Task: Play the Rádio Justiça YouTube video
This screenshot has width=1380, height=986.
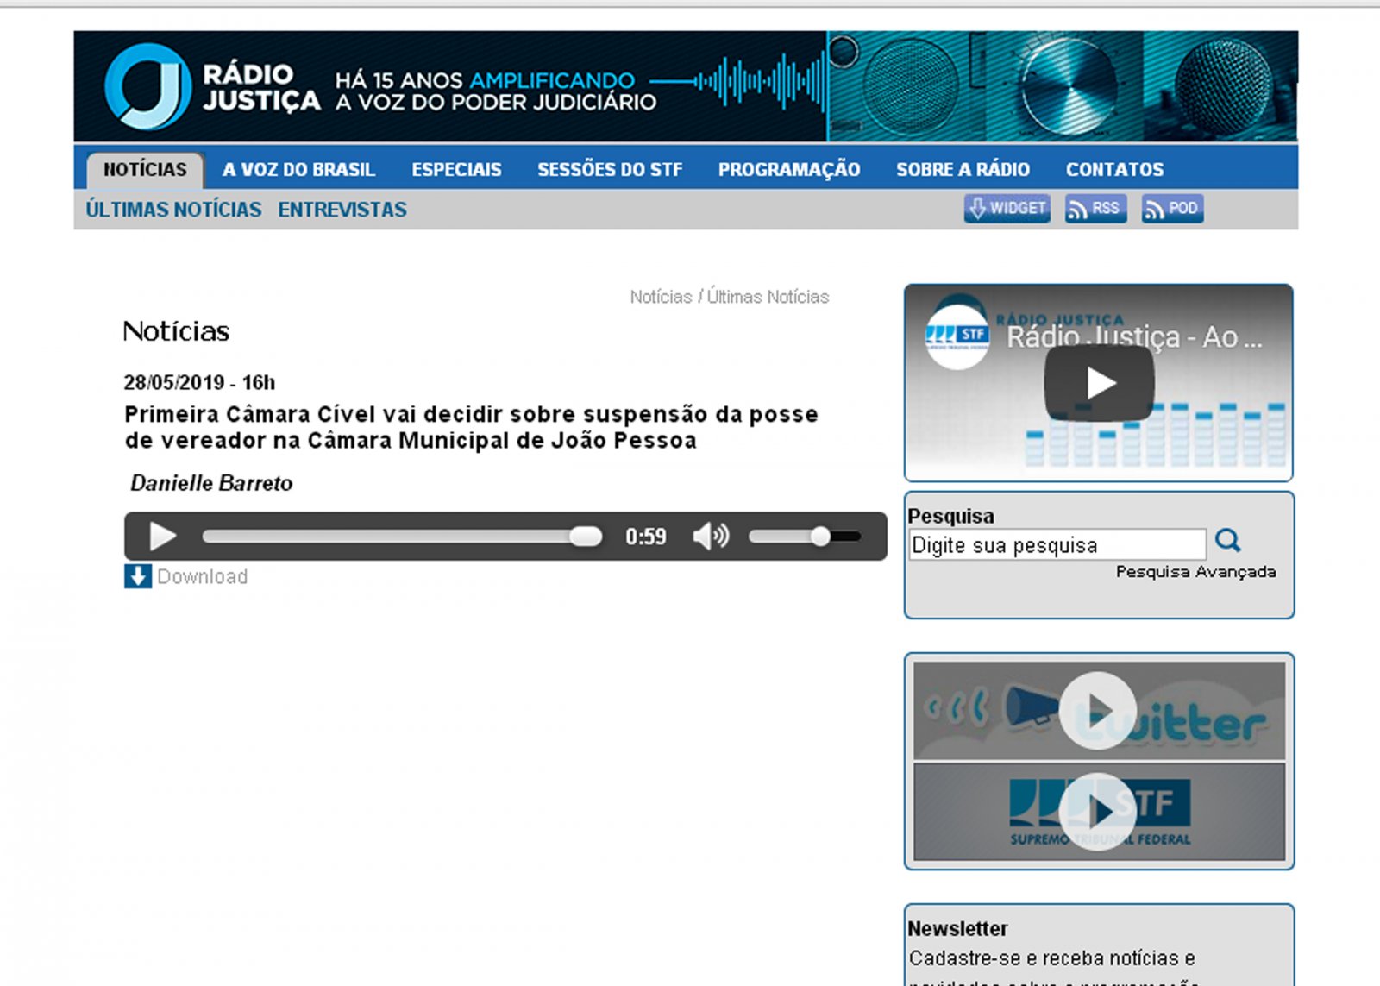Action: coord(1099,383)
